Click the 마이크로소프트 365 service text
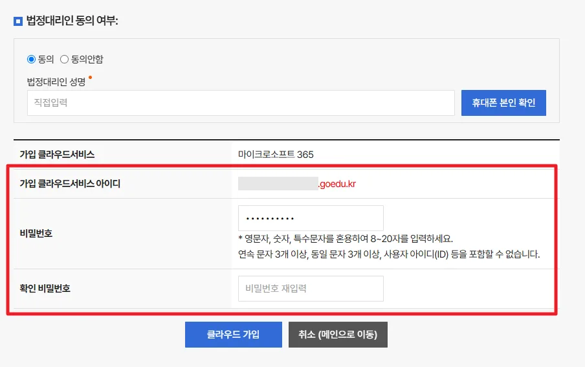 tap(276, 155)
